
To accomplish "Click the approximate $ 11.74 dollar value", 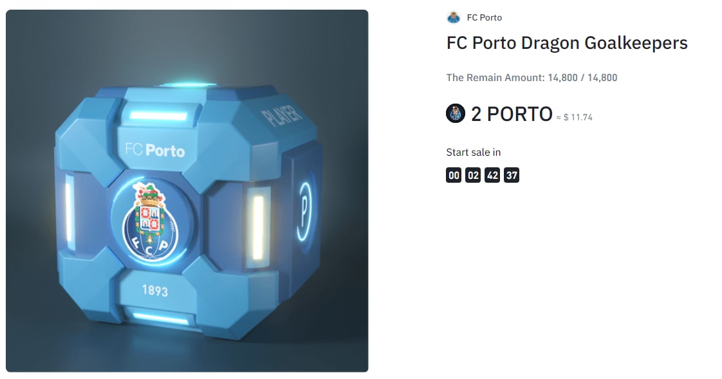I will pyautogui.click(x=574, y=117).
